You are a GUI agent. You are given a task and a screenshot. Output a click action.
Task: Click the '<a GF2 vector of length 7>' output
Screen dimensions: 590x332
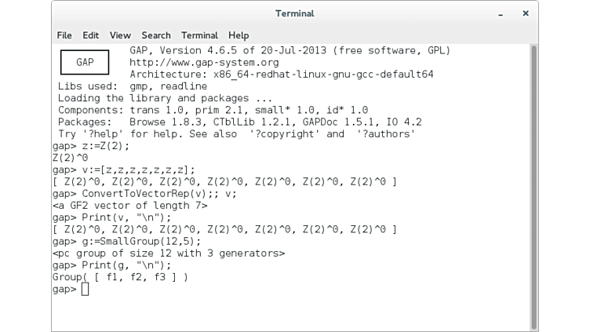point(129,206)
